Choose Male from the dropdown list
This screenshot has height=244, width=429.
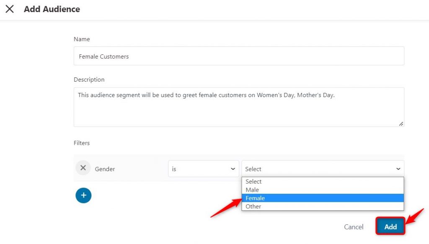[x=323, y=190]
